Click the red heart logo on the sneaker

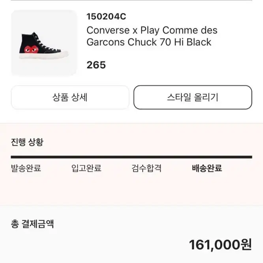point(31,49)
